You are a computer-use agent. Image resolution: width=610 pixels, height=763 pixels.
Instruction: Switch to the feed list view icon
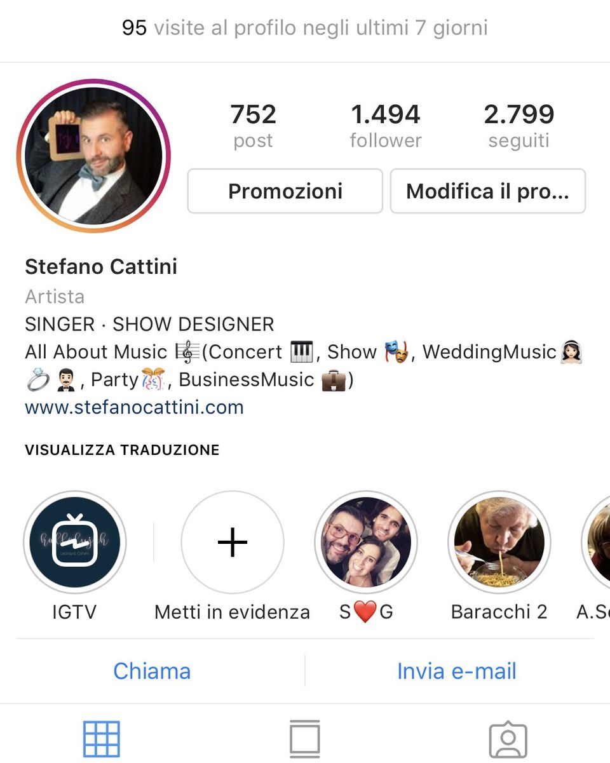305,739
